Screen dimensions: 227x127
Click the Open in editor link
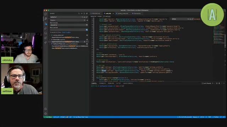[x=66, y=32]
